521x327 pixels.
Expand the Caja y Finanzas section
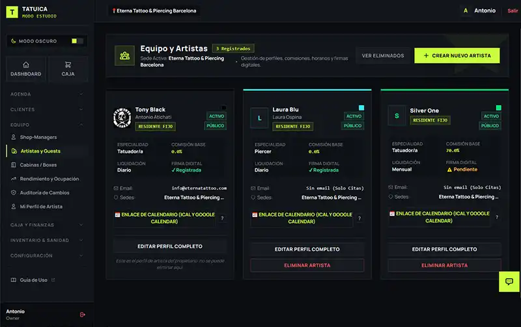coord(46,225)
